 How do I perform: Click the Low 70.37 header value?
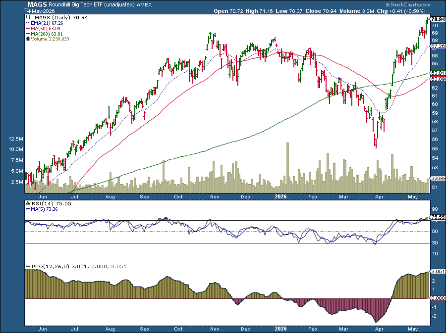[x=289, y=11]
